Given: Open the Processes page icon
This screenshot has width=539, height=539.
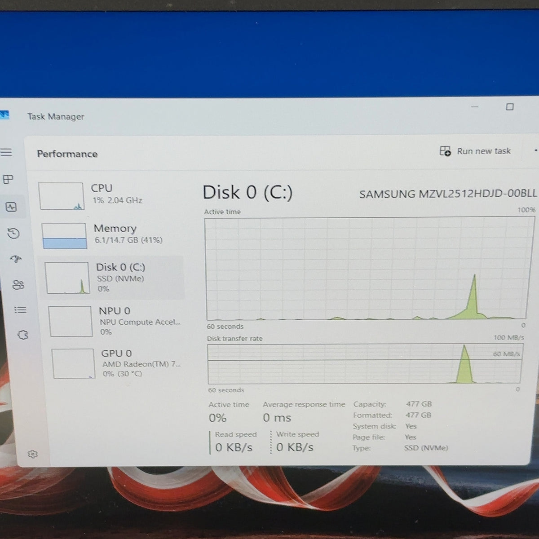Looking at the screenshot, I should 8,180.
